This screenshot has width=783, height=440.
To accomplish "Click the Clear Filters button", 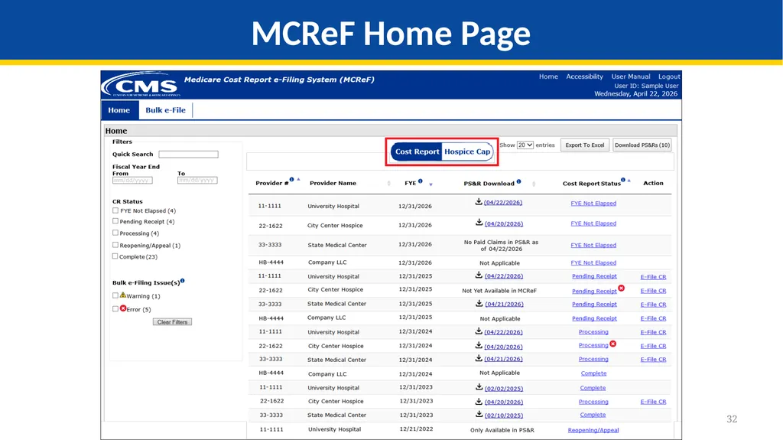I will point(172,322).
